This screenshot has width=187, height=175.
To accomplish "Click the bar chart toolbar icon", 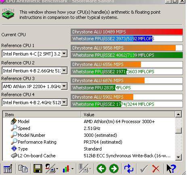I will coord(66,169).
